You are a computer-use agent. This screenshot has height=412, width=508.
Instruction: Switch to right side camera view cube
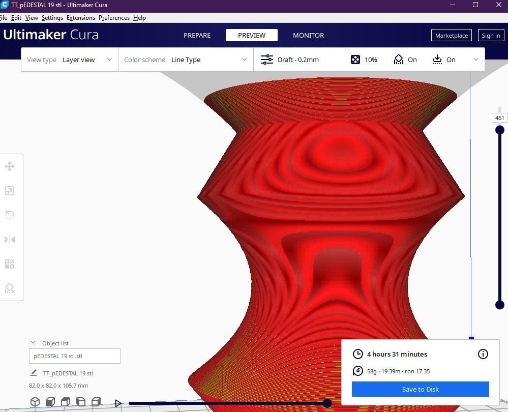click(x=96, y=402)
